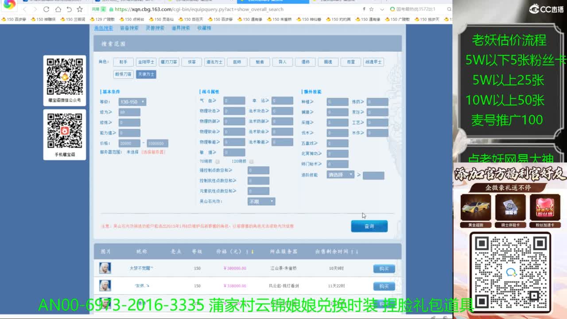The height and width of the screenshot is (319, 567).
Task: Click the 查询 search button
Action: coord(369,226)
